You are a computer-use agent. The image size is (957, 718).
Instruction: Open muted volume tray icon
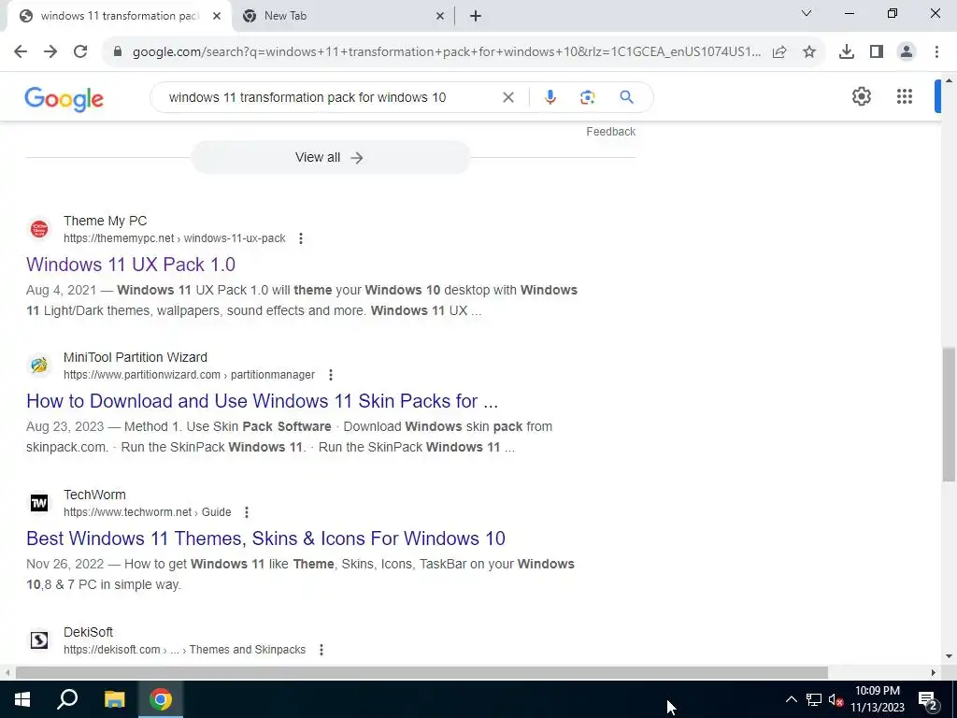[836, 699]
